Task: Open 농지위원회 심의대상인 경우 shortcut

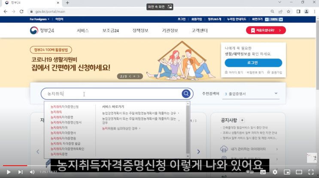Action: point(121,128)
